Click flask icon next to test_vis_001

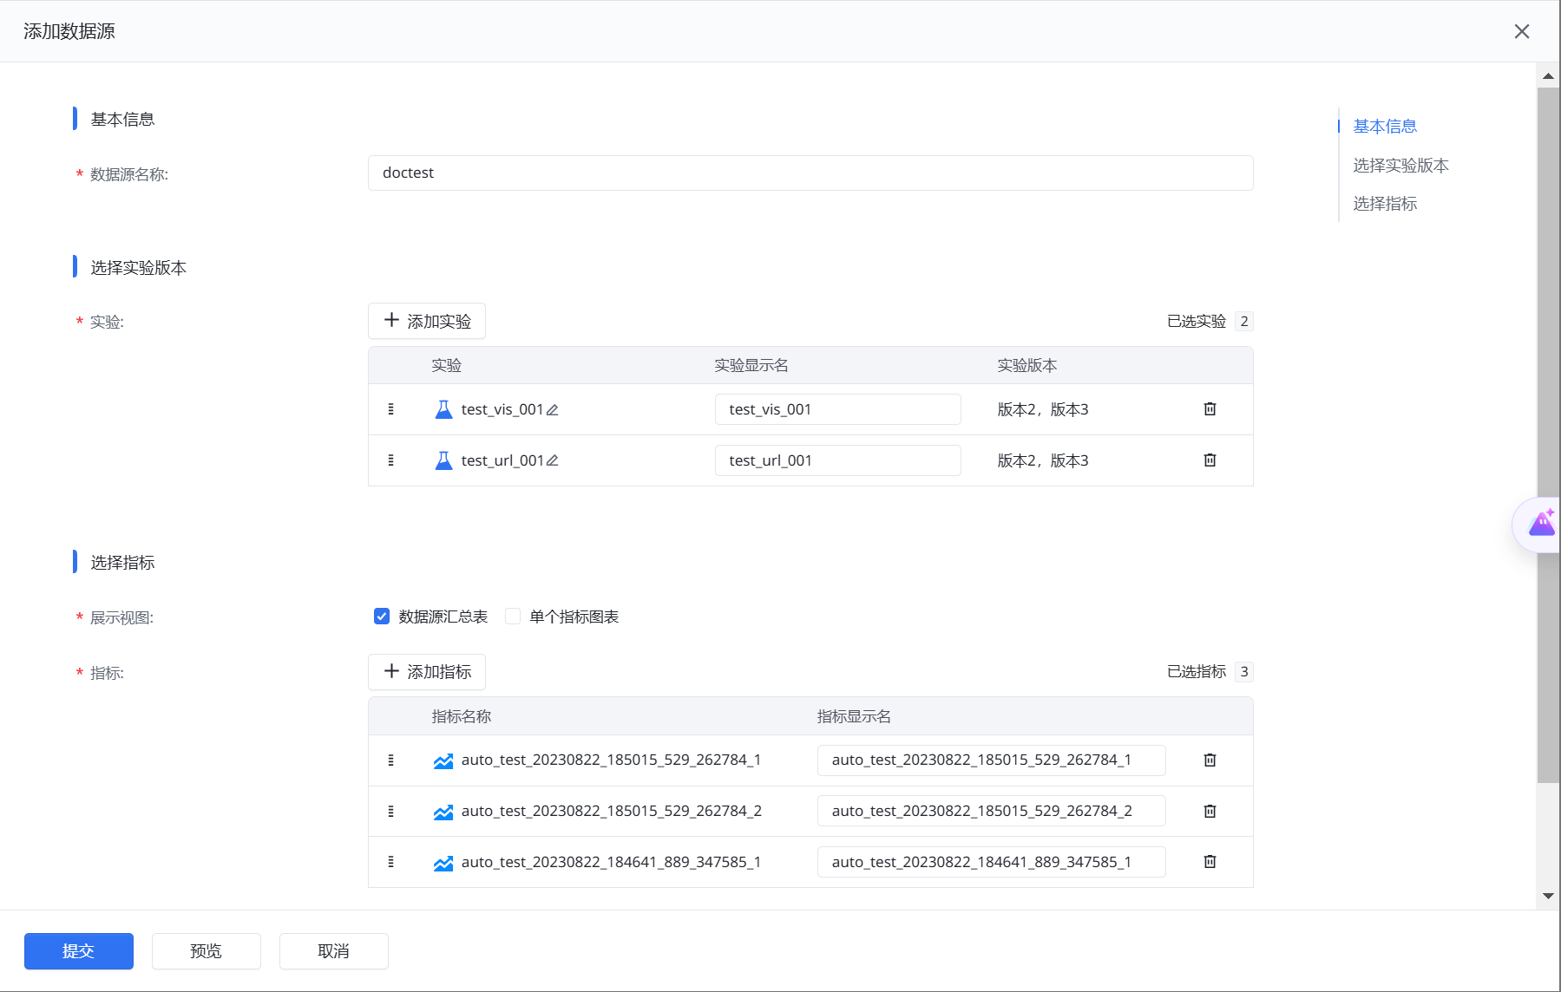pyautogui.click(x=443, y=409)
